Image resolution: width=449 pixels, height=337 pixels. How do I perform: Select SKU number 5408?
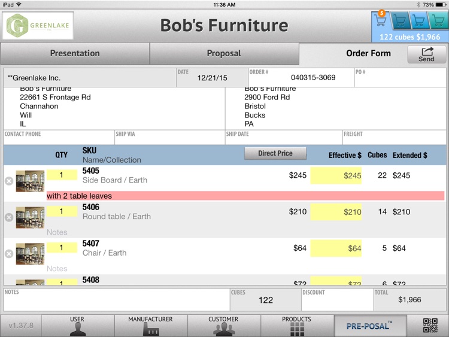click(91, 280)
